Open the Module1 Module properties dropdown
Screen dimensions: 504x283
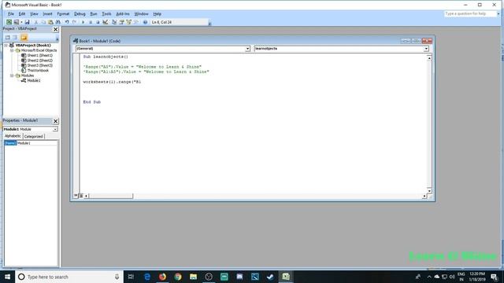[x=55, y=129]
